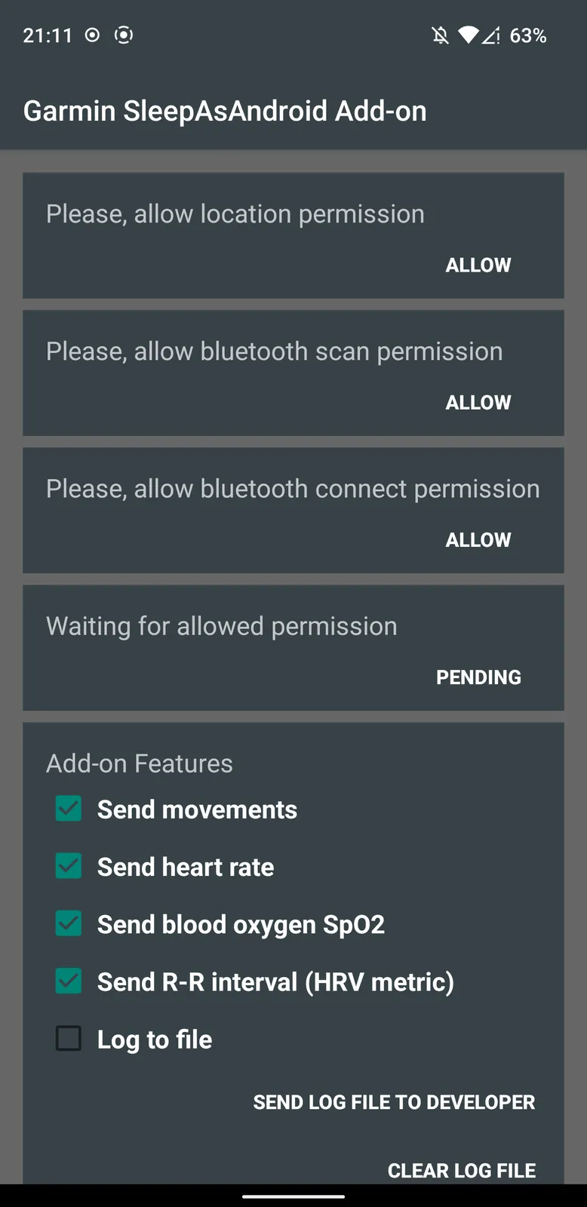Tap the bottom navigation gesture handle
The image size is (587, 1207).
pyautogui.click(x=293, y=1196)
